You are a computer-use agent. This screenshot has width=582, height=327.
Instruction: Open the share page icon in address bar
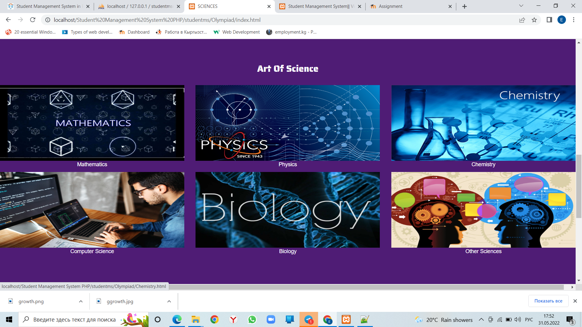pos(522,20)
